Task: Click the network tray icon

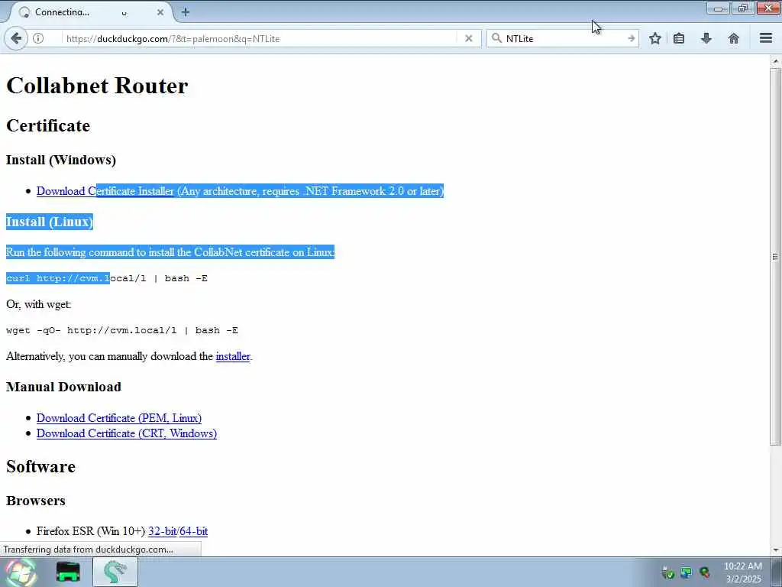Action: (x=687, y=572)
